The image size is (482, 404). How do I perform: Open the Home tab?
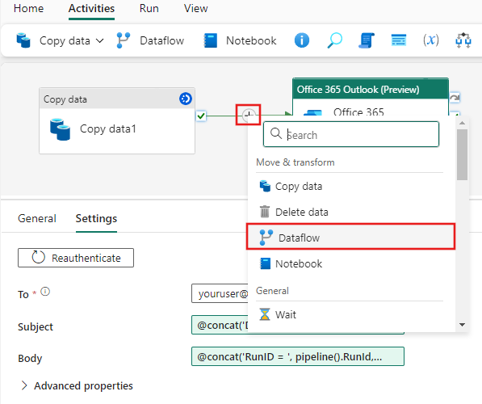(x=28, y=8)
